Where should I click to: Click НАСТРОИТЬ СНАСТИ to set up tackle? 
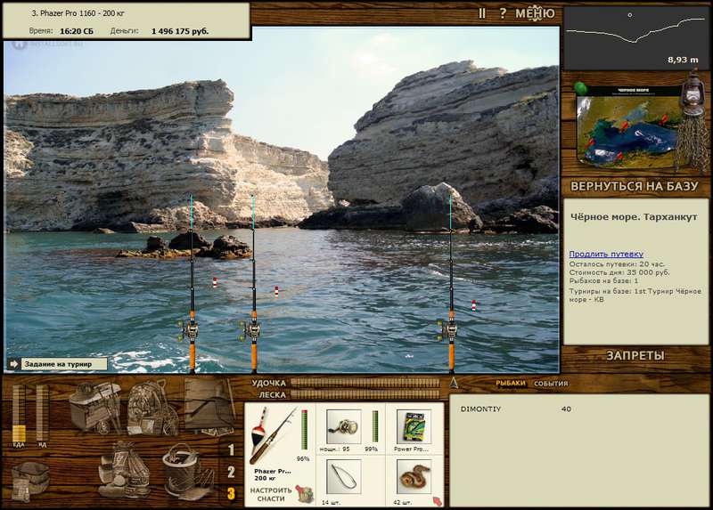271,495
